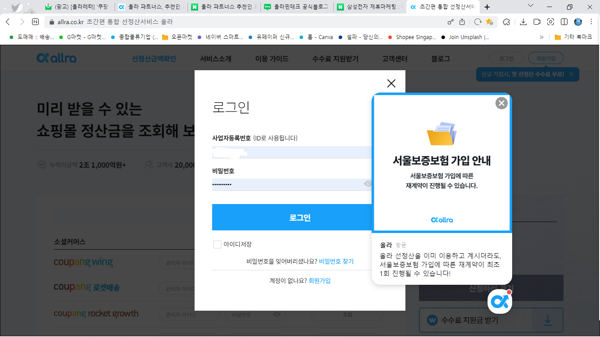Click the 수수료 지원금 받기 button
The height and width of the screenshot is (337, 600).
pos(491,320)
